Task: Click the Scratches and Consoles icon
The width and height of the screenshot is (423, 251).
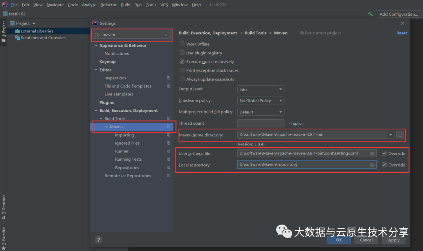Action: (x=18, y=38)
